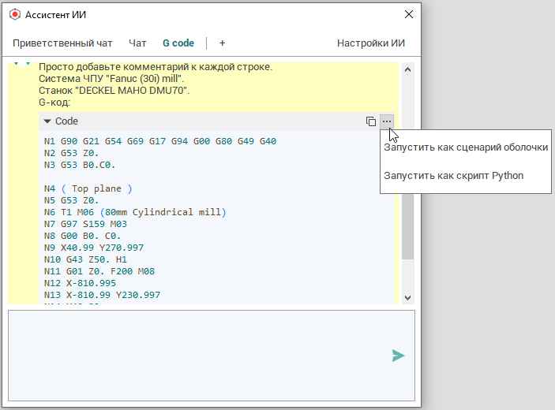Click the Code block header label

pyautogui.click(x=67, y=121)
